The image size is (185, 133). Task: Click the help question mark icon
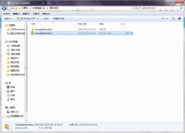[x=180, y=19]
